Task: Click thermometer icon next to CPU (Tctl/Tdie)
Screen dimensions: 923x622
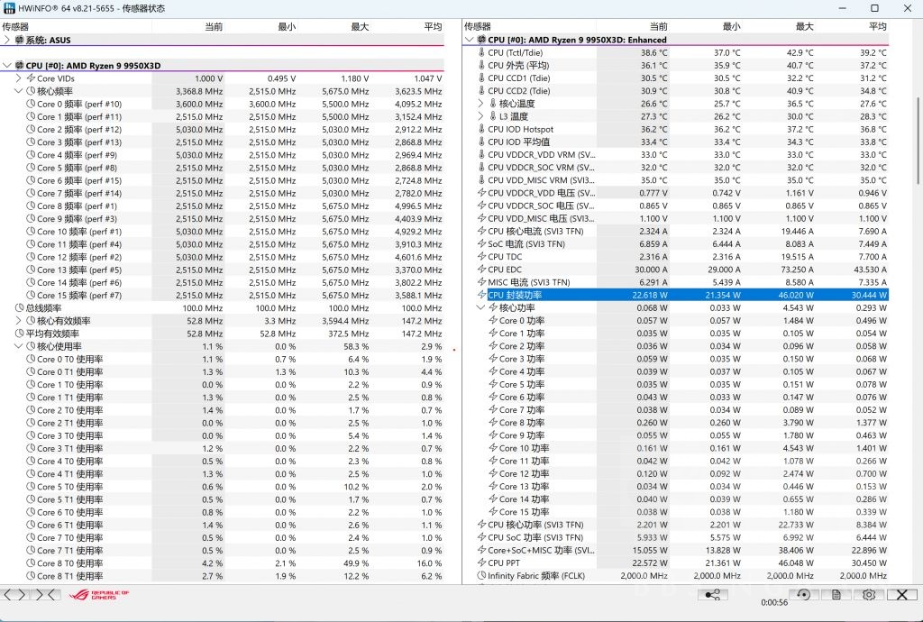Action: [480, 53]
